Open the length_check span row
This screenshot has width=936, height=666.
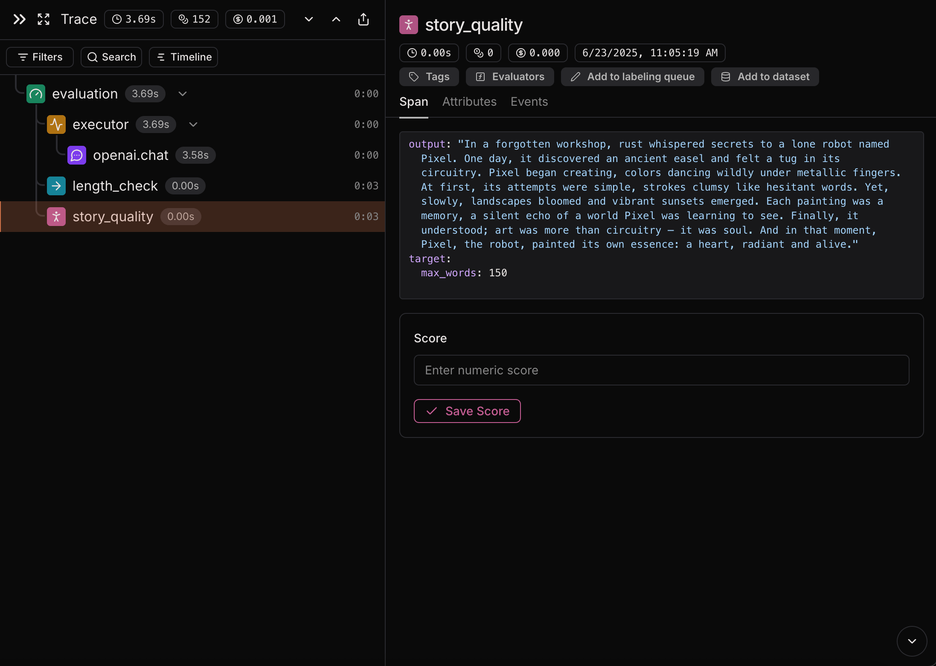pos(192,186)
